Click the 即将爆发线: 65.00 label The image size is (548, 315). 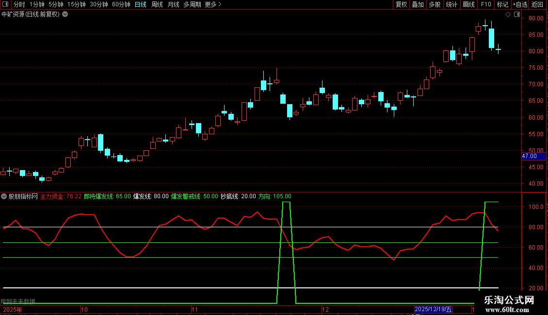coord(107,196)
